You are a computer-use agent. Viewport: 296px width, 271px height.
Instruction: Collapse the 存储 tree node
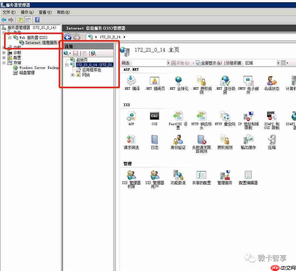click(4, 63)
